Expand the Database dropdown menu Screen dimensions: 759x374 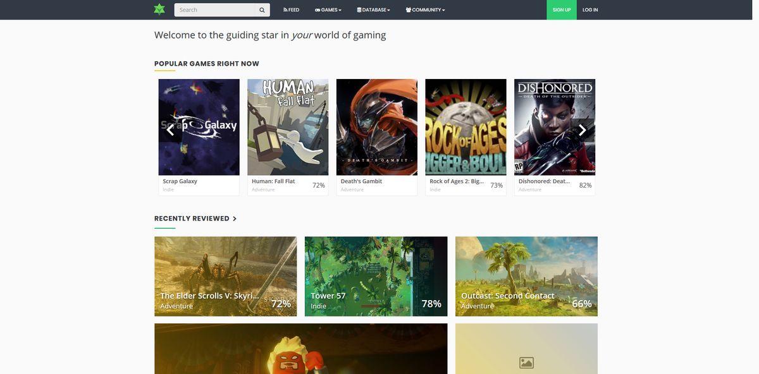click(x=374, y=10)
